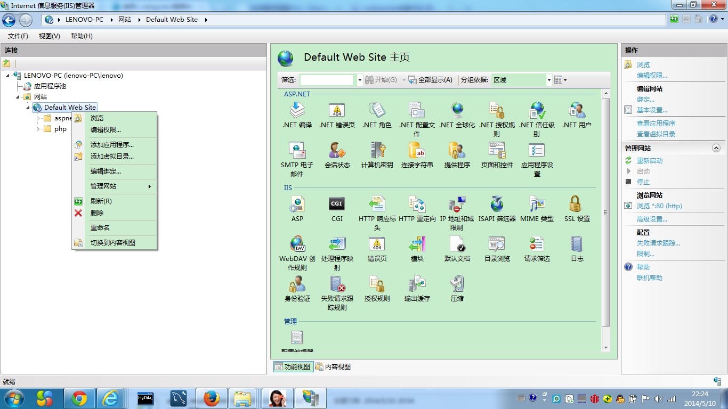Image resolution: width=728 pixels, height=409 pixels.
Task: Select 添加应用程序... from the context menu
Action: click(x=114, y=145)
